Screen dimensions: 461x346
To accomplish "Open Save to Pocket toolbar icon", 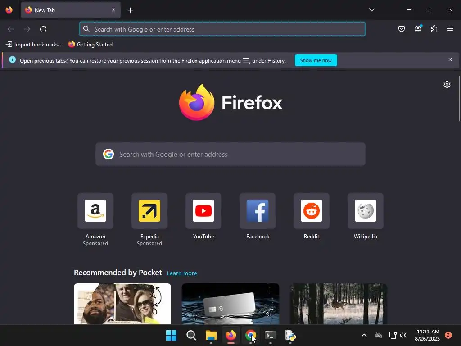I will (401, 29).
